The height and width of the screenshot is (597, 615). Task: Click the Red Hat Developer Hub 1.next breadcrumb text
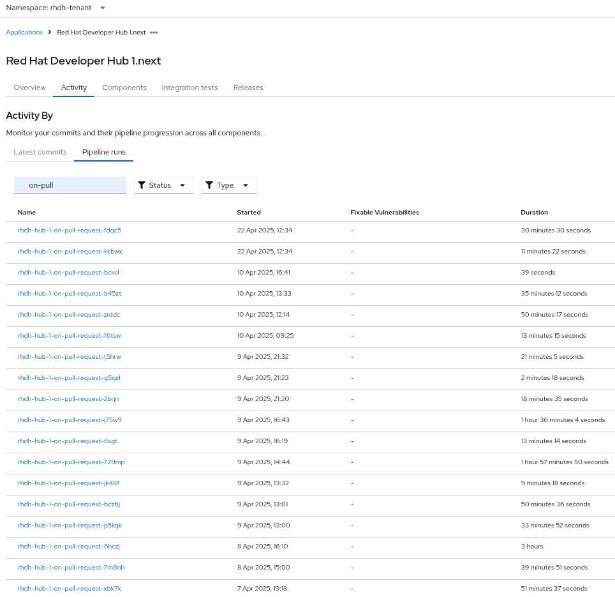101,32
